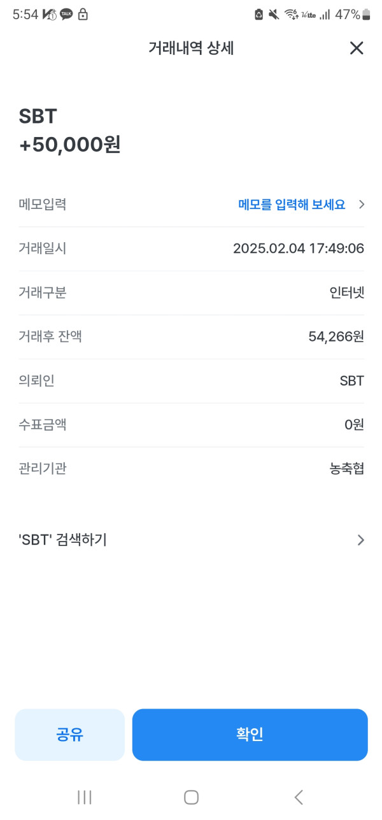
Task: Open recent apps with navigation icon
Action: click(x=85, y=797)
